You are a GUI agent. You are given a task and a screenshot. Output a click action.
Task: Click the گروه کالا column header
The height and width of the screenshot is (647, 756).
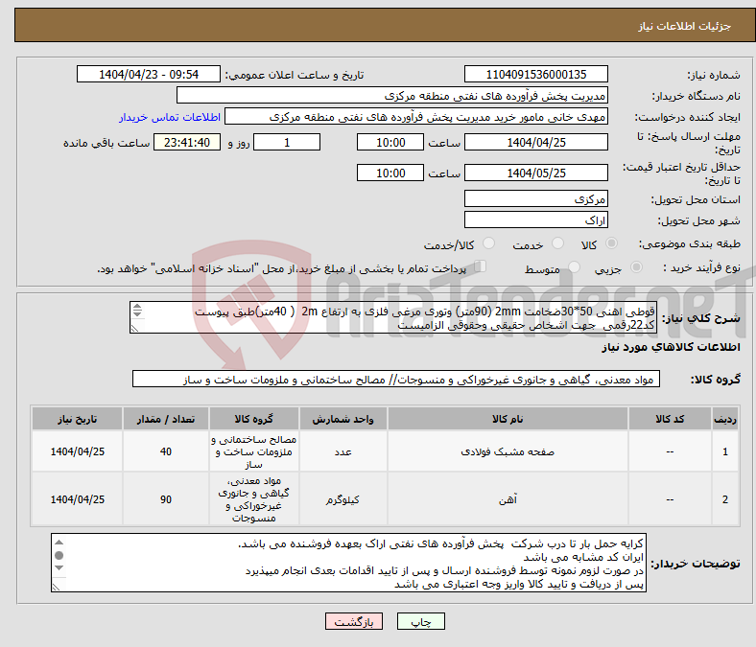pos(254,419)
